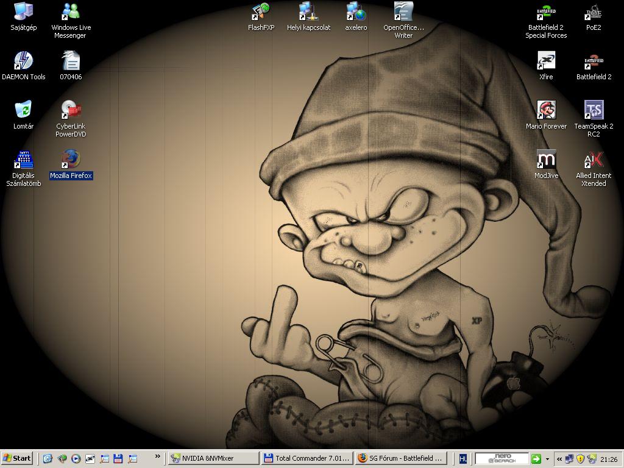Expand the hidden Quick Launch items chevron

coord(158,456)
